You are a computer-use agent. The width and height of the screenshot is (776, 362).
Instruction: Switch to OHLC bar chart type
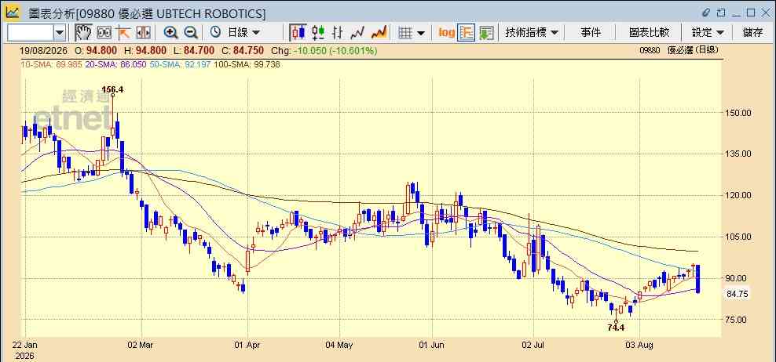[x=338, y=33]
